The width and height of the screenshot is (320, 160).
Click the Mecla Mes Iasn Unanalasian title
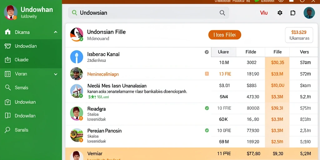tap(117, 86)
